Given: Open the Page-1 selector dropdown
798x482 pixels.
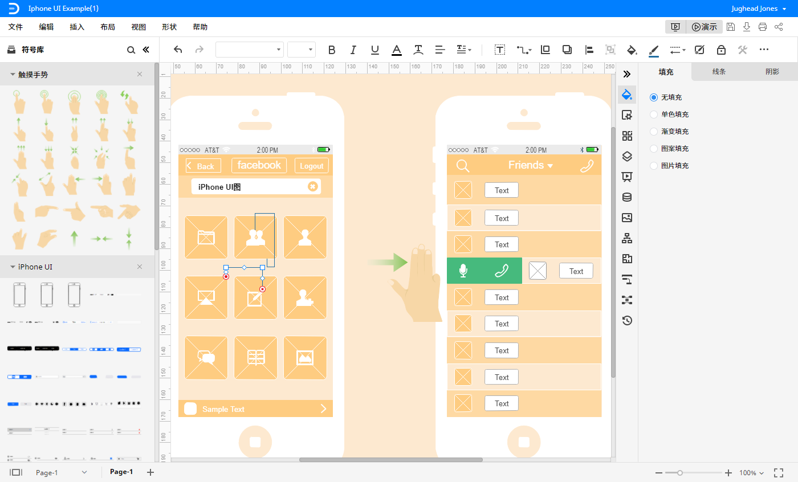Looking at the screenshot, I should [x=62, y=472].
